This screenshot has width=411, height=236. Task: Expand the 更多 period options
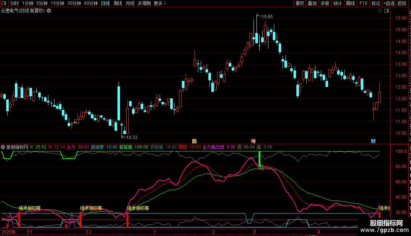[x=160, y=3]
